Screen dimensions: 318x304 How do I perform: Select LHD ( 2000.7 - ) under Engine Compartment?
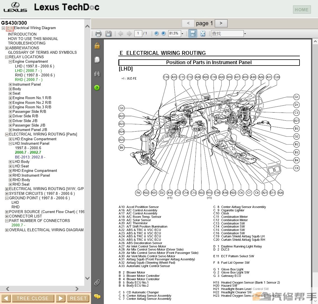[28, 71]
